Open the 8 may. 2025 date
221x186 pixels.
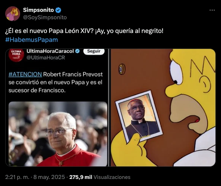(x=49, y=177)
